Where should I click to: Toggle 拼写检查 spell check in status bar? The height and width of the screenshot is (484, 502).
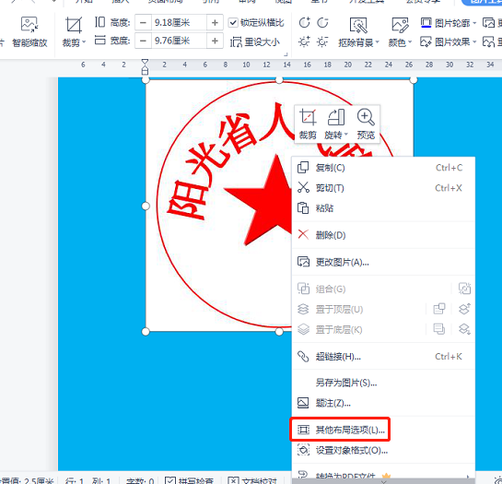pyautogui.click(x=189, y=481)
